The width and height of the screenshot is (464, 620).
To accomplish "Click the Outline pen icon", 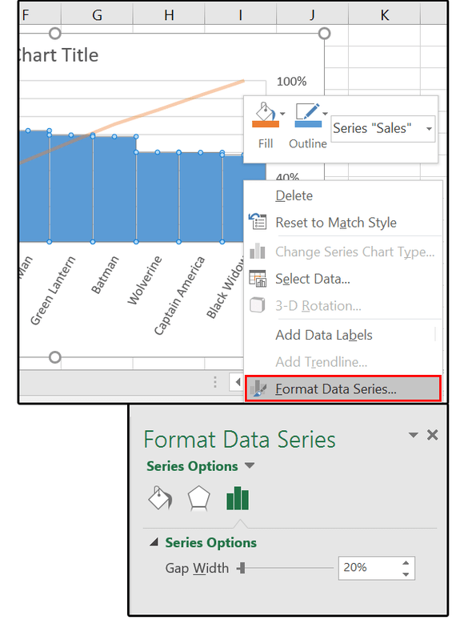I will tap(308, 115).
